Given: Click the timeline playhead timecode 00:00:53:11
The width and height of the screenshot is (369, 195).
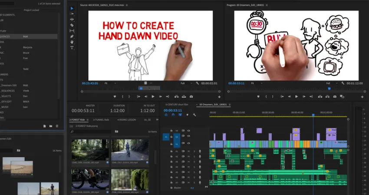Looking at the screenshot, I should (x=173, y=110).
